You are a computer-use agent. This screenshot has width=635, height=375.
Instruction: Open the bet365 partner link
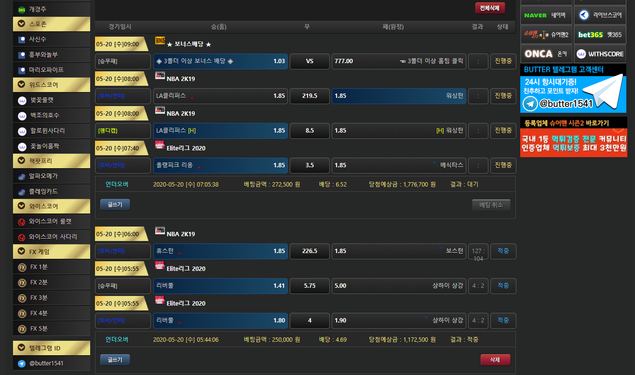click(x=600, y=35)
